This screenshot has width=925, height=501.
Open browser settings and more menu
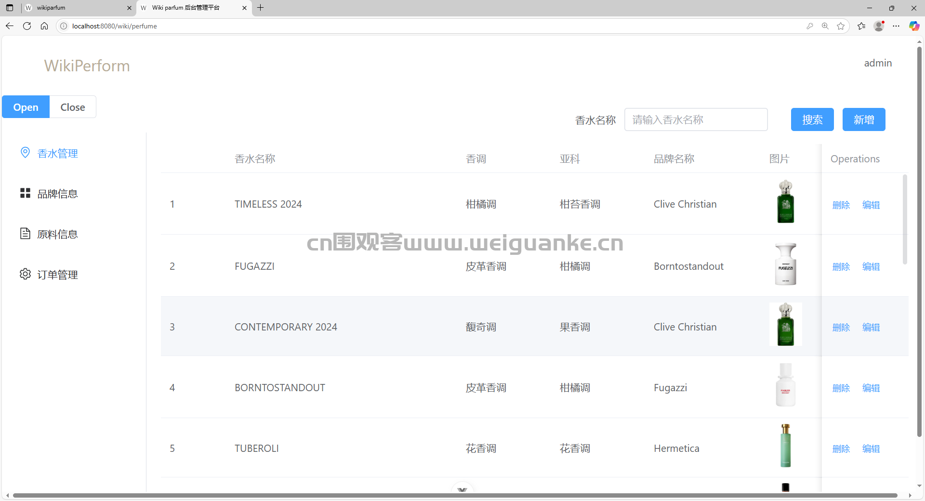(x=896, y=26)
